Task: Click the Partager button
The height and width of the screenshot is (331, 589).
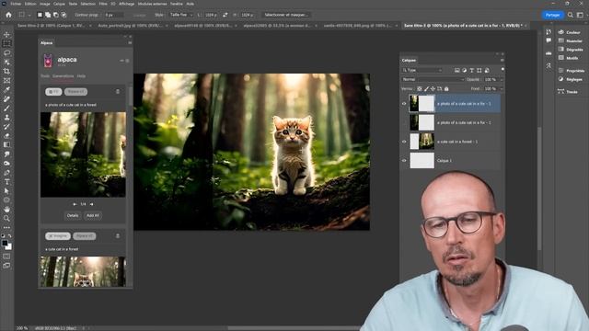Action: [552, 15]
